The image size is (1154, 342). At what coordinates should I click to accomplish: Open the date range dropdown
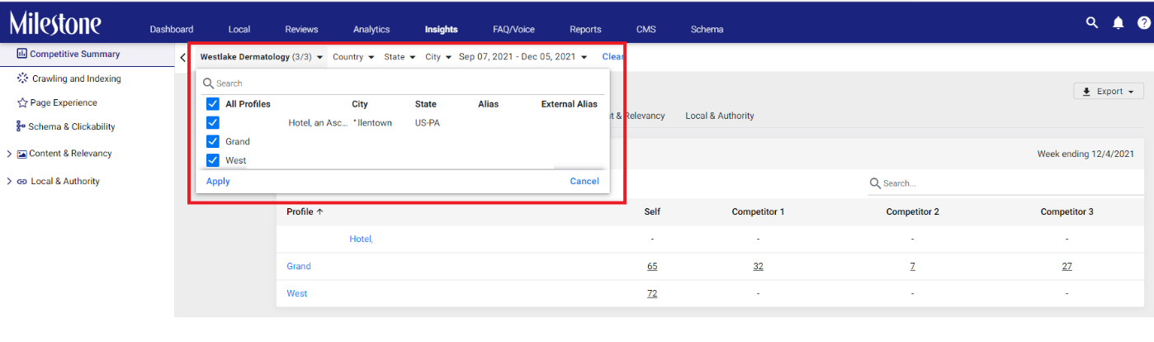tap(523, 57)
